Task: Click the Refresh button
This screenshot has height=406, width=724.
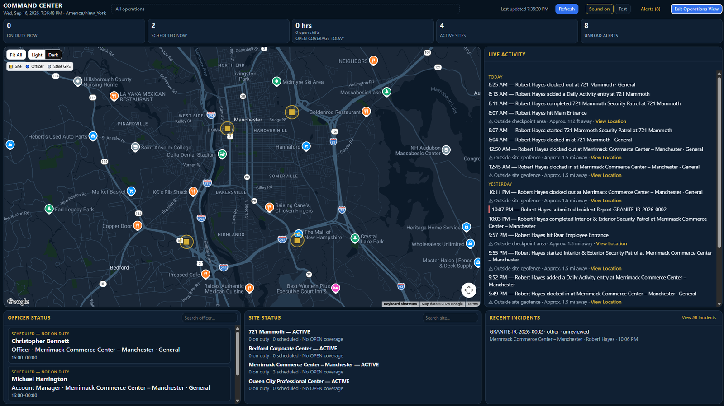Action: [x=567, y=9]
